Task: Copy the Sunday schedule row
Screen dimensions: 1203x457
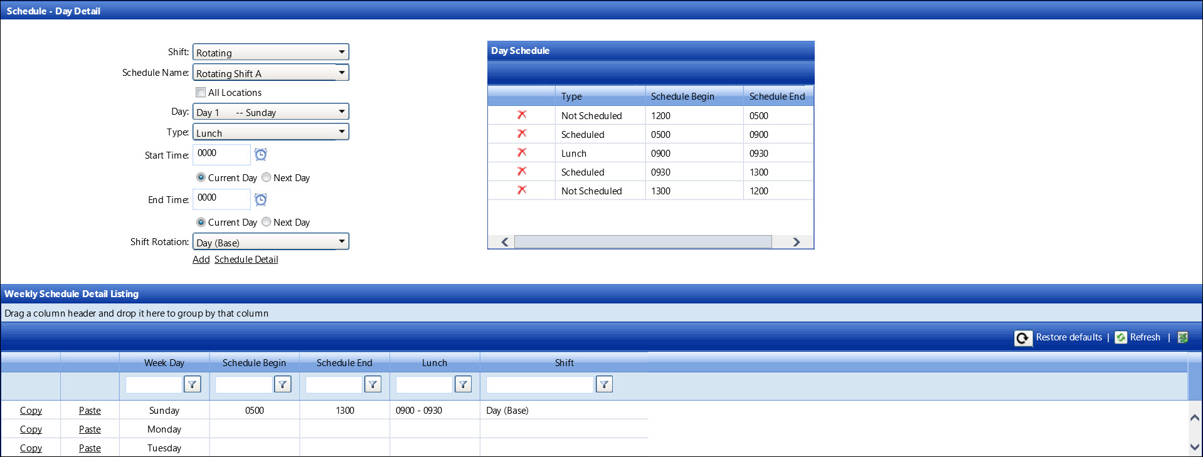Action: [31, 411]
